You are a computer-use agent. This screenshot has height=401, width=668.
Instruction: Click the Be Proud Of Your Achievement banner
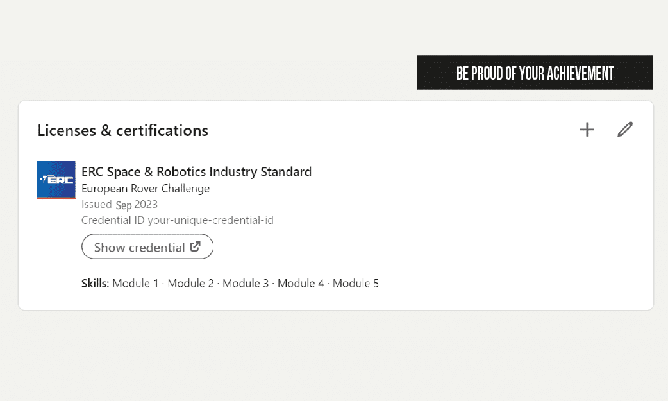pos(535,73)
